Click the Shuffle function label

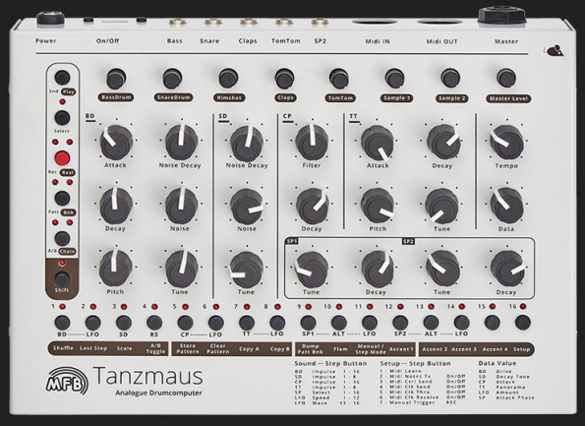63,348
